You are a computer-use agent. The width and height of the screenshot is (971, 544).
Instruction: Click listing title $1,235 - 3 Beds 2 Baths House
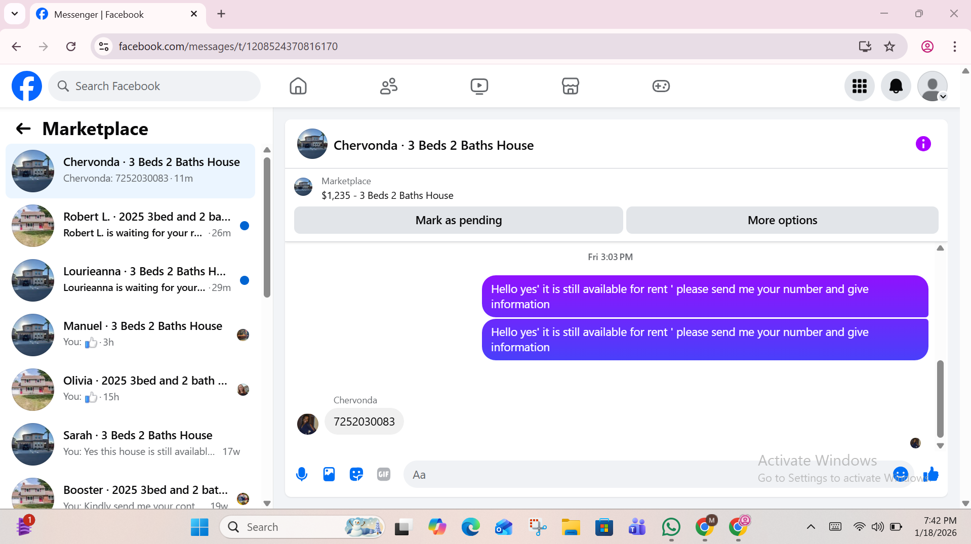pos(387,195)
